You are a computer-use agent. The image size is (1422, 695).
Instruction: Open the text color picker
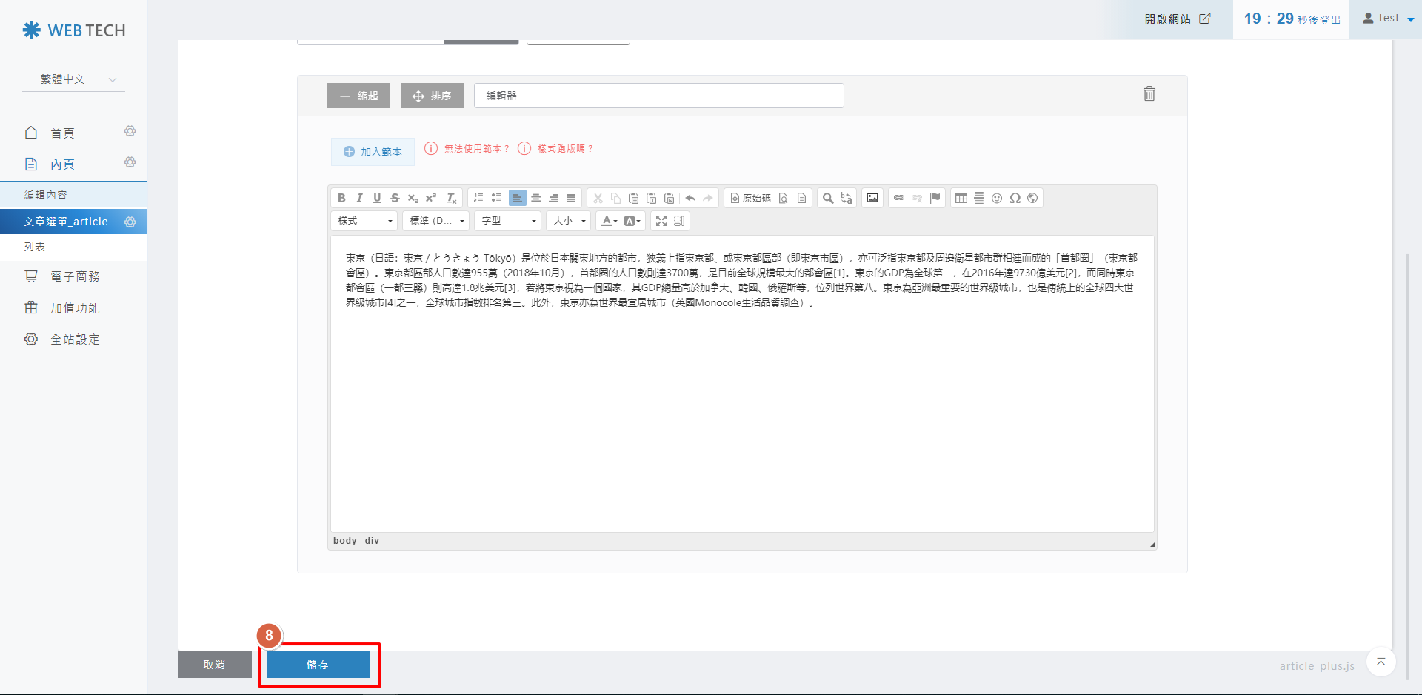609,221
